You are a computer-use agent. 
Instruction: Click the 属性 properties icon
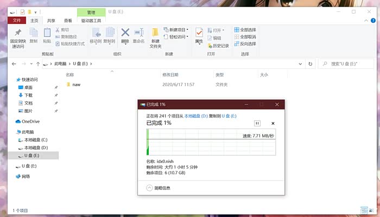tap(199, 34)
